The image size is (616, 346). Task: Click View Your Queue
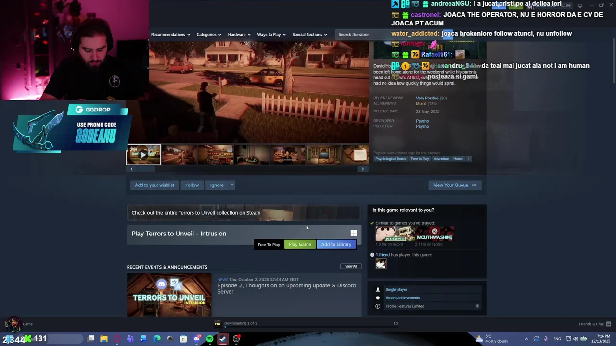coord(455,185)
